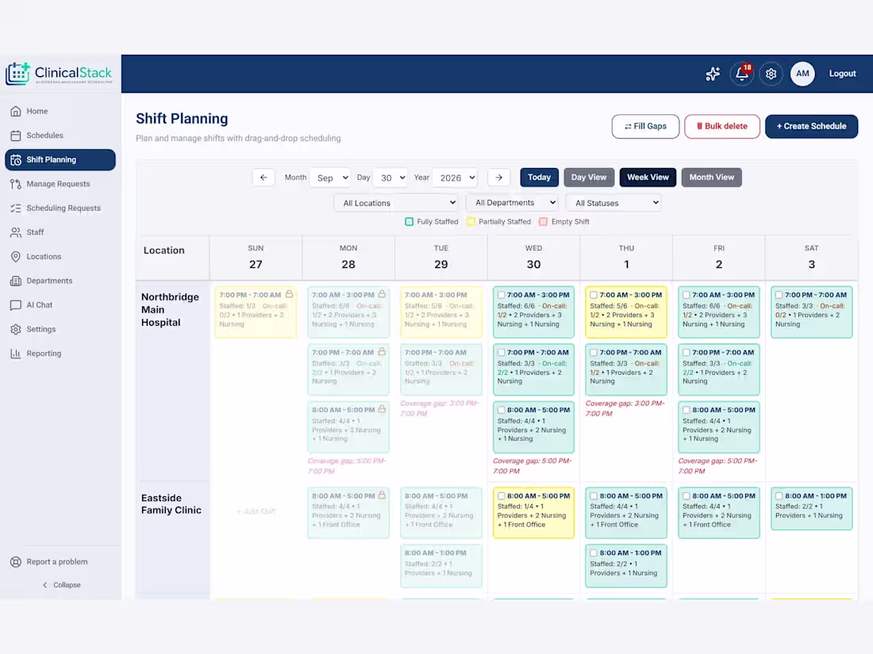Click the Staff people icon in sidebar
This screenshot has height=654, width=873.
[16, 232]
